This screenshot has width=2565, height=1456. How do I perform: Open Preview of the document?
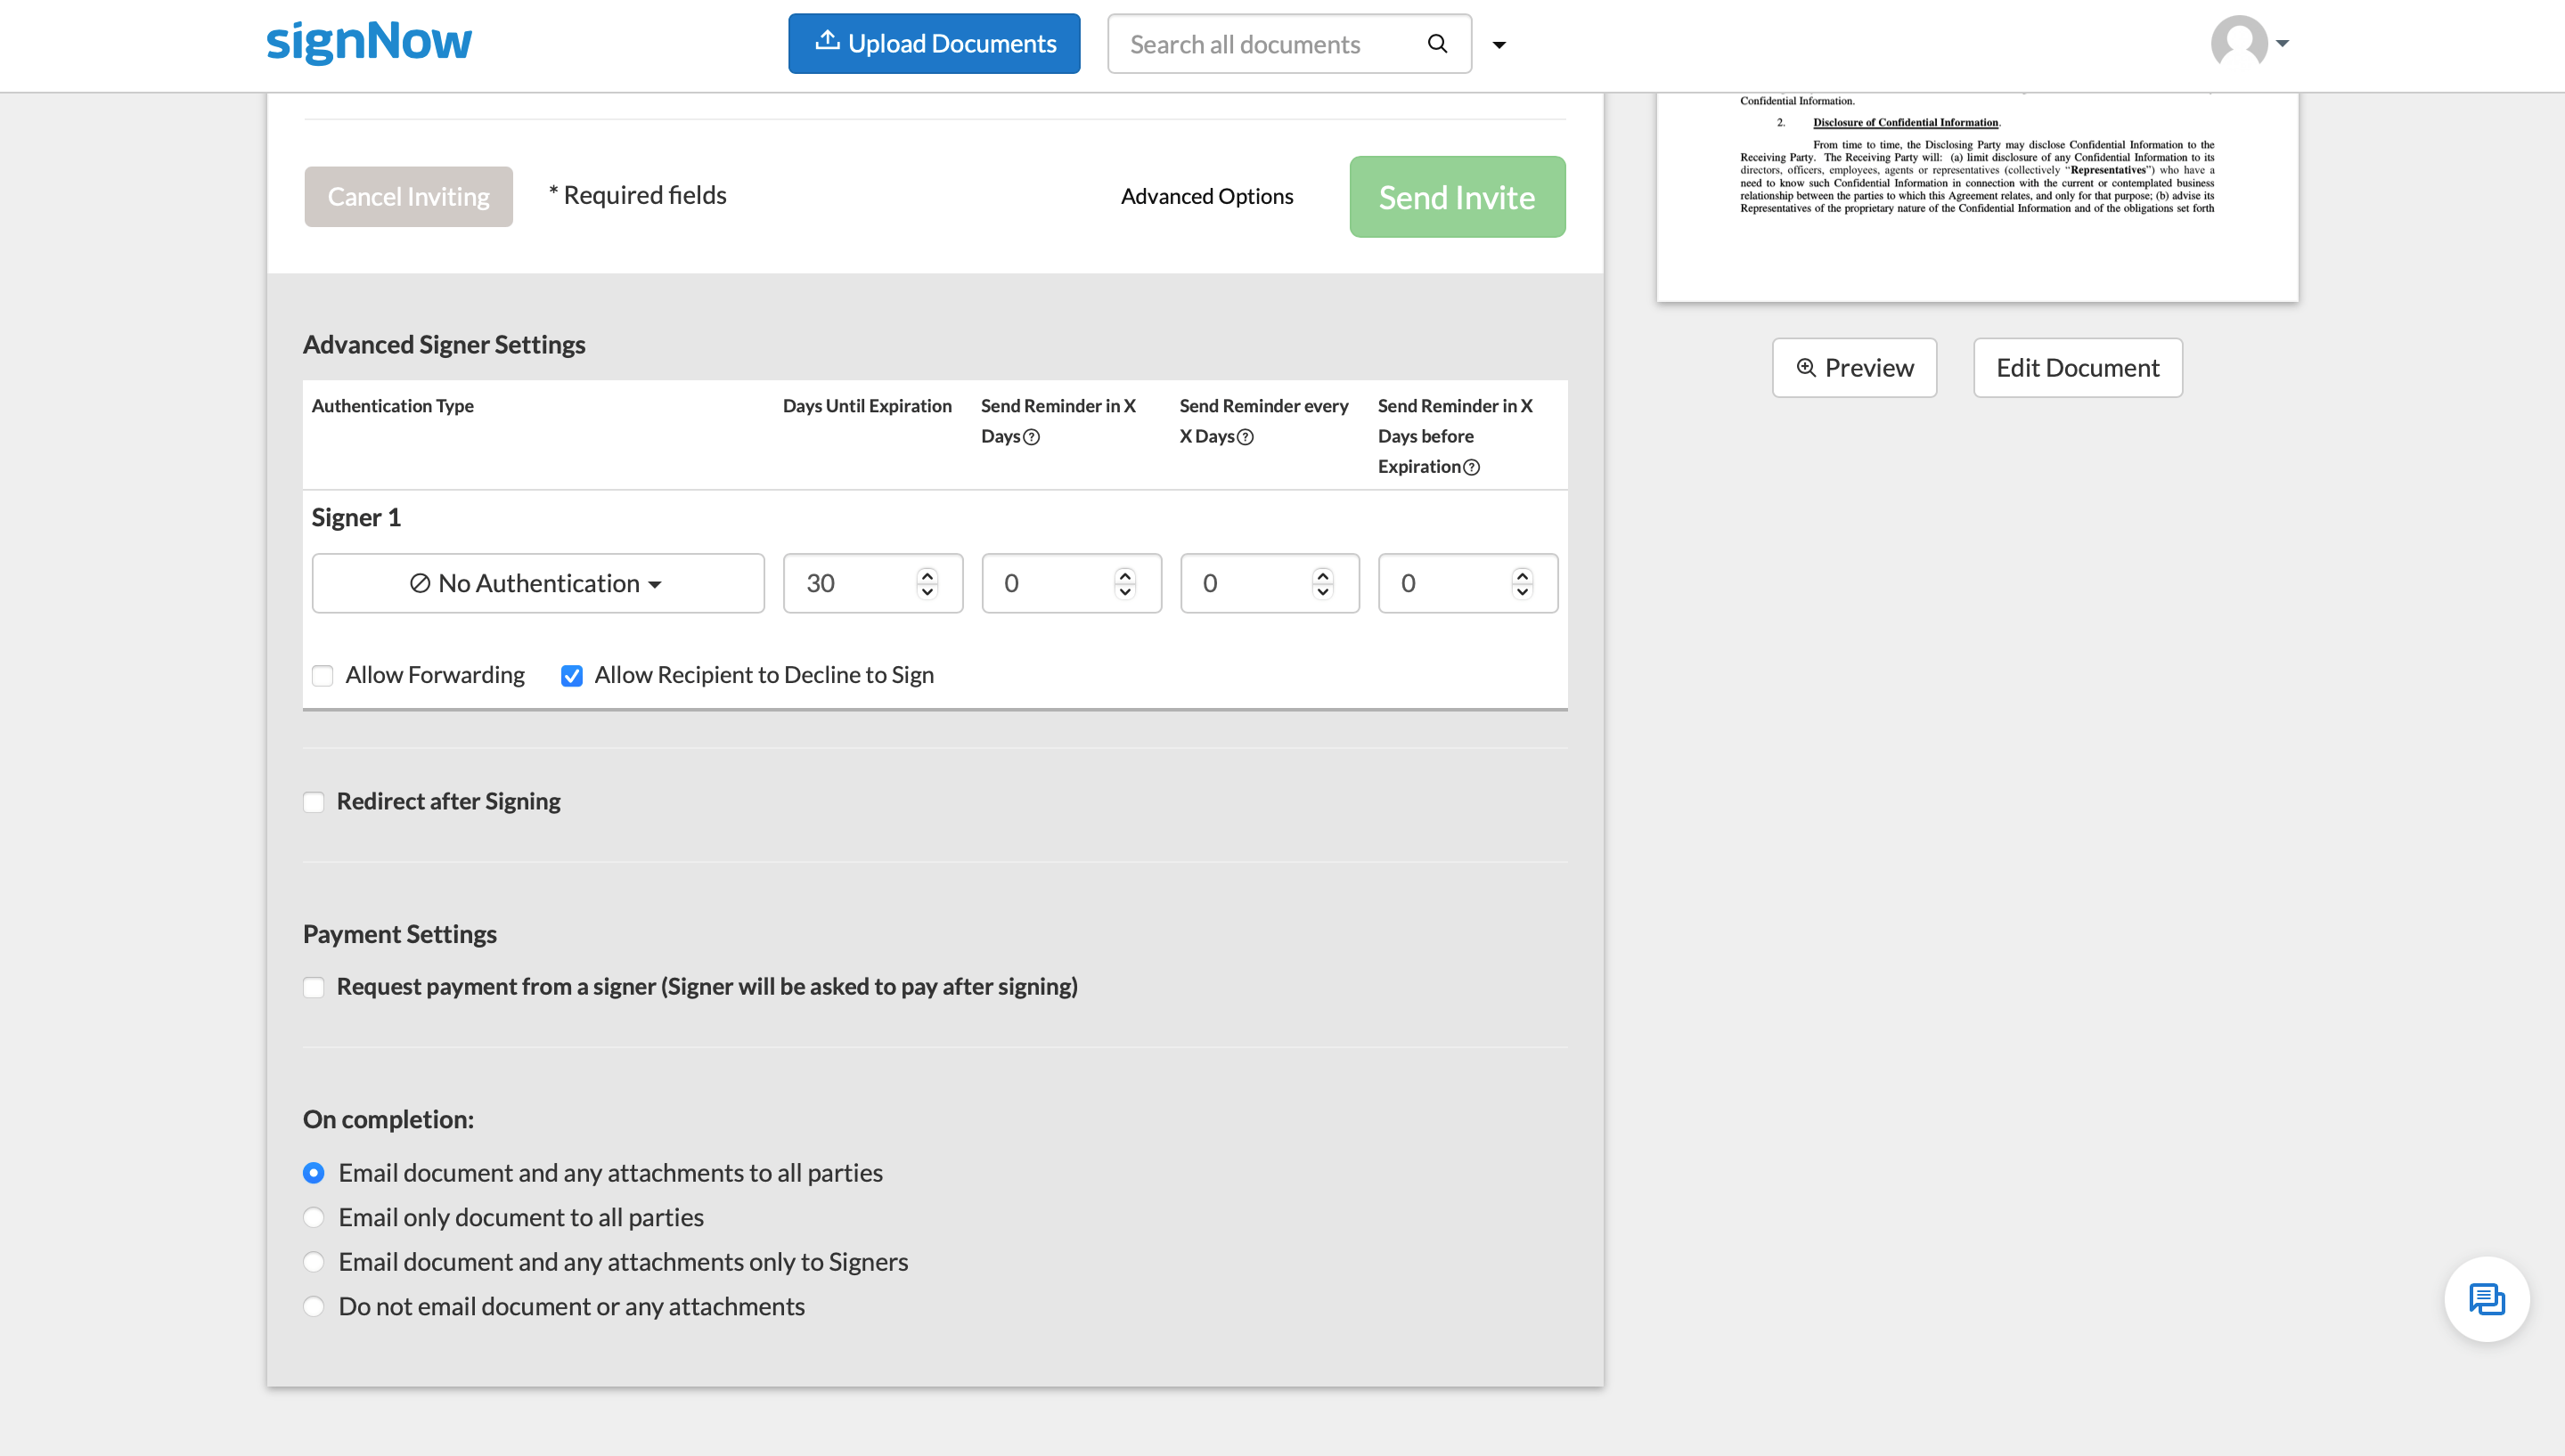pyautogui.click(x=1854, y=368)
